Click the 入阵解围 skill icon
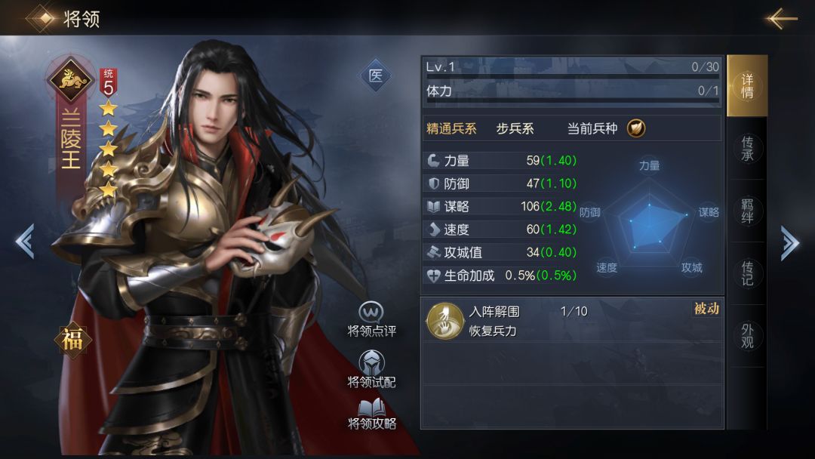Screen dimensions: 815x459 coord(444,321)
